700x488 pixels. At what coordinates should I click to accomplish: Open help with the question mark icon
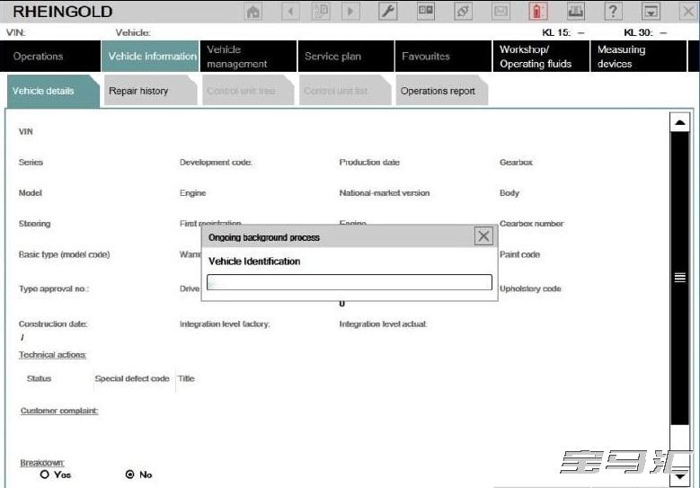click(613, 11)
